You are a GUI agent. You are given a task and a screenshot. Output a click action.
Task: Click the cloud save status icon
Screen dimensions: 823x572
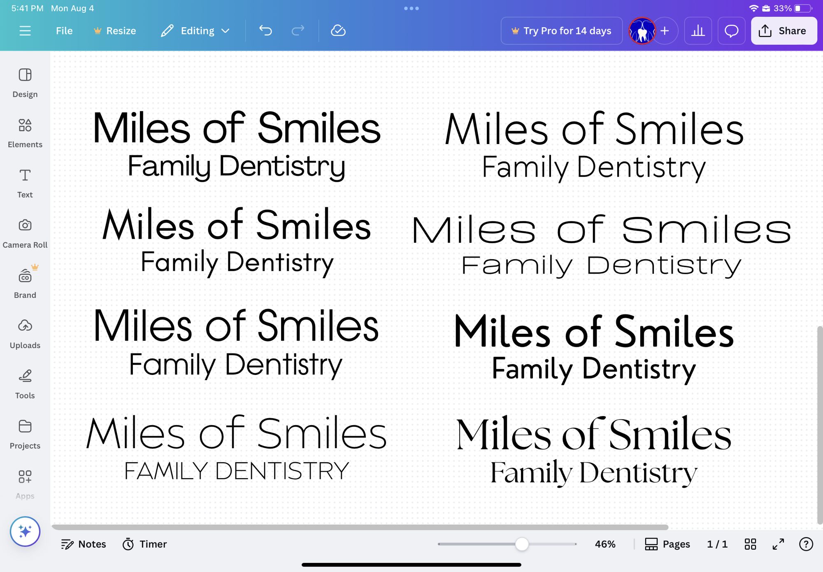point(338,31)
